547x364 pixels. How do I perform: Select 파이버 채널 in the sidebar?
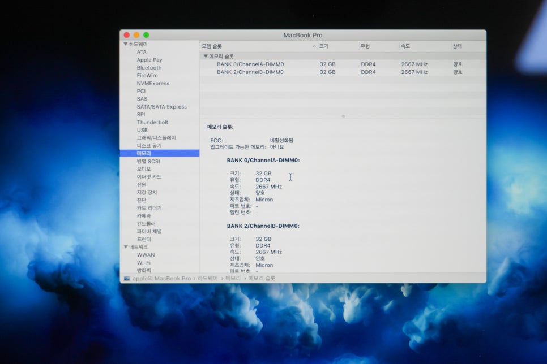click(x=149, y=231)
